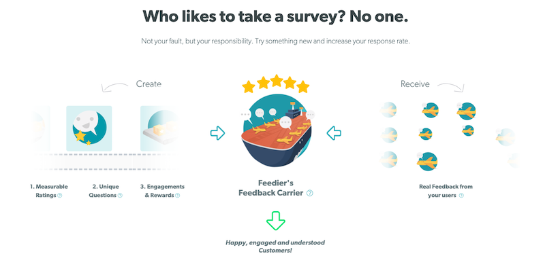Click the '2. Unique Questions' label
545x273 pixels.
[104, 191]
